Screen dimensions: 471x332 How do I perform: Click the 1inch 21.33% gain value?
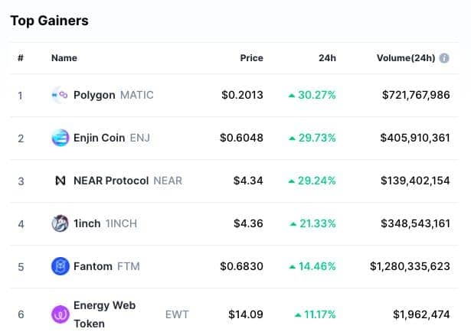(318, 223)
